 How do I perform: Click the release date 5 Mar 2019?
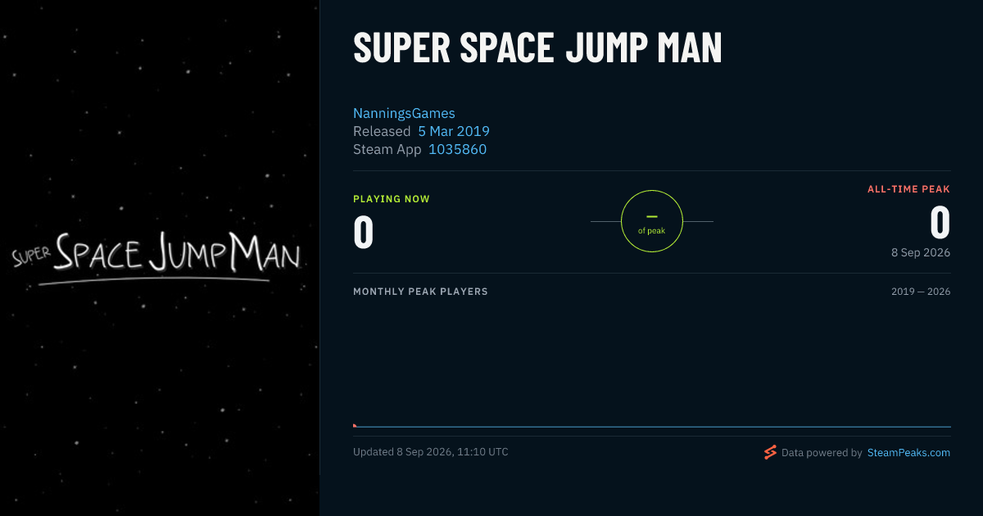(454, 131)
